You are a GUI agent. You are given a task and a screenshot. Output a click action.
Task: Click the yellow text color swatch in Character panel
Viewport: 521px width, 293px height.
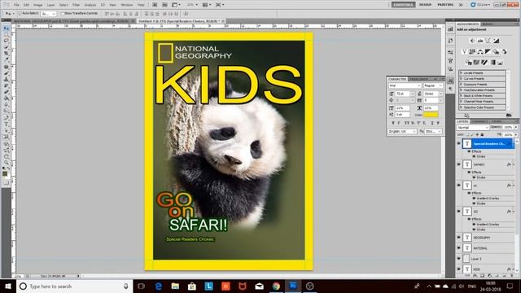coord(431,115)
